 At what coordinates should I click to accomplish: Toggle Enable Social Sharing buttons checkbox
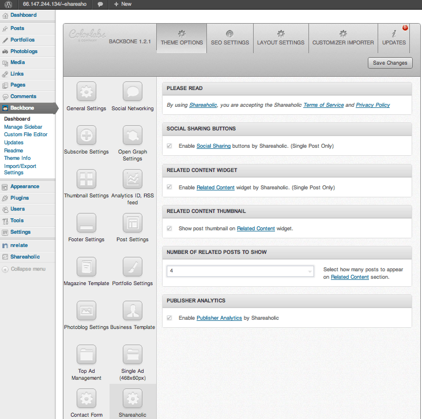pyautogui.click(x=169, y=146)
